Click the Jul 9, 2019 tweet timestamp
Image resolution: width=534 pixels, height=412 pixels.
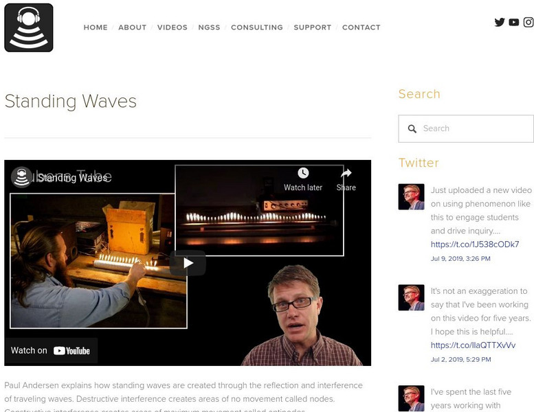click(x=460, y=259)
